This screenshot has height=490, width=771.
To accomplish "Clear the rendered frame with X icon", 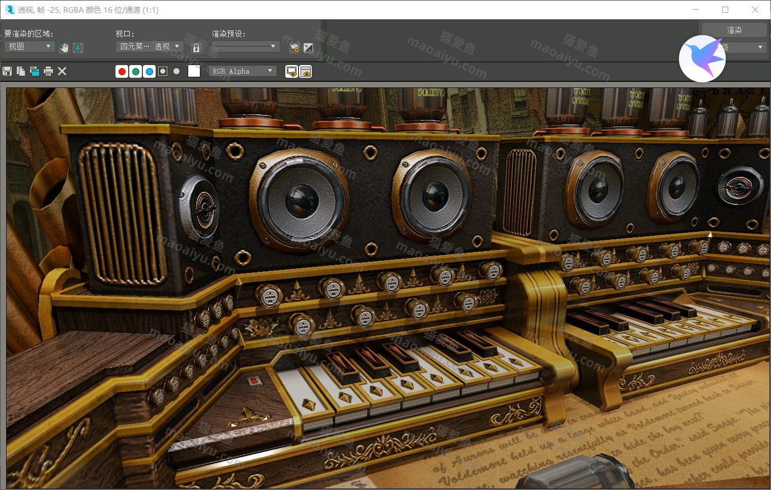I will click(62, 71).
